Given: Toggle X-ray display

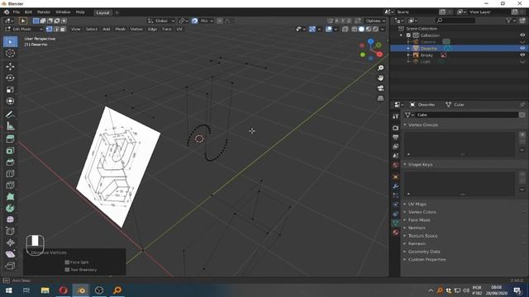Looking at the screenshot, I should point(346,30).
